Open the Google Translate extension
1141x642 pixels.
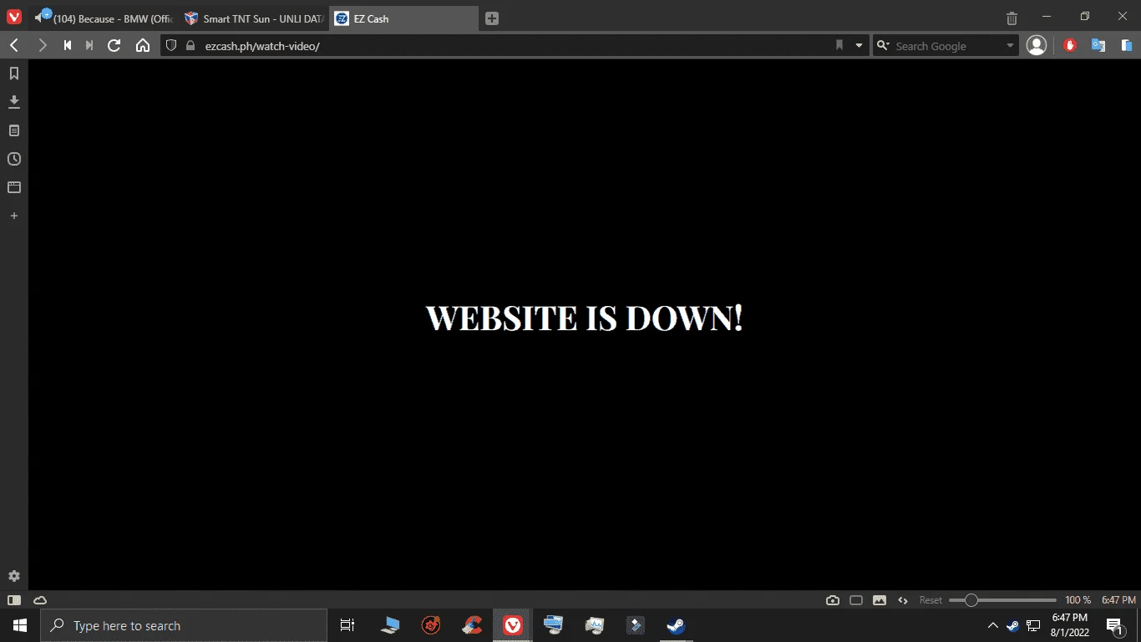pyautogui.click(x=1098, y=45)
